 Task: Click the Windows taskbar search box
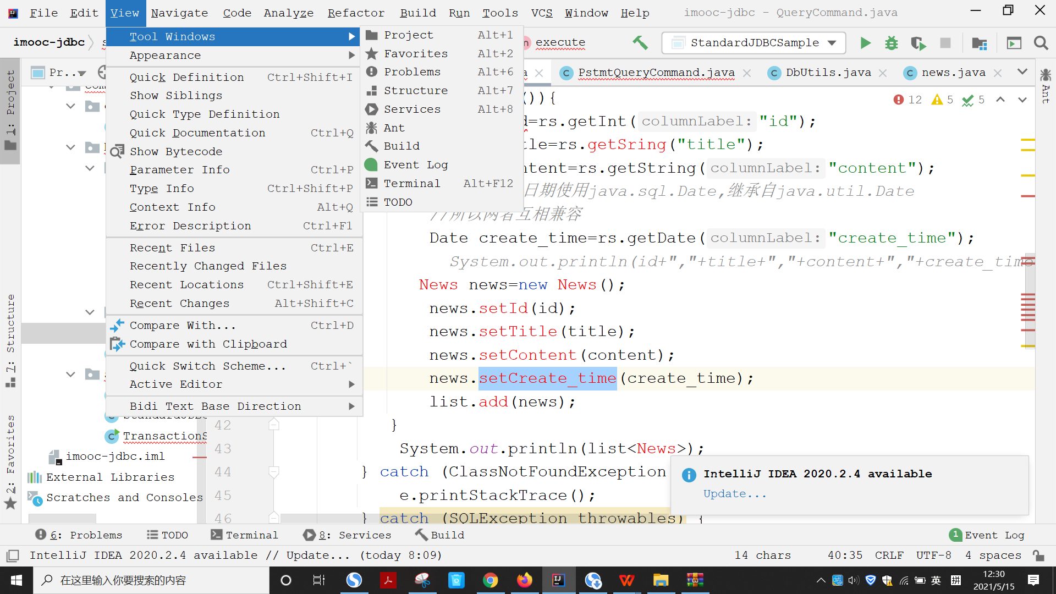(152, 580)
